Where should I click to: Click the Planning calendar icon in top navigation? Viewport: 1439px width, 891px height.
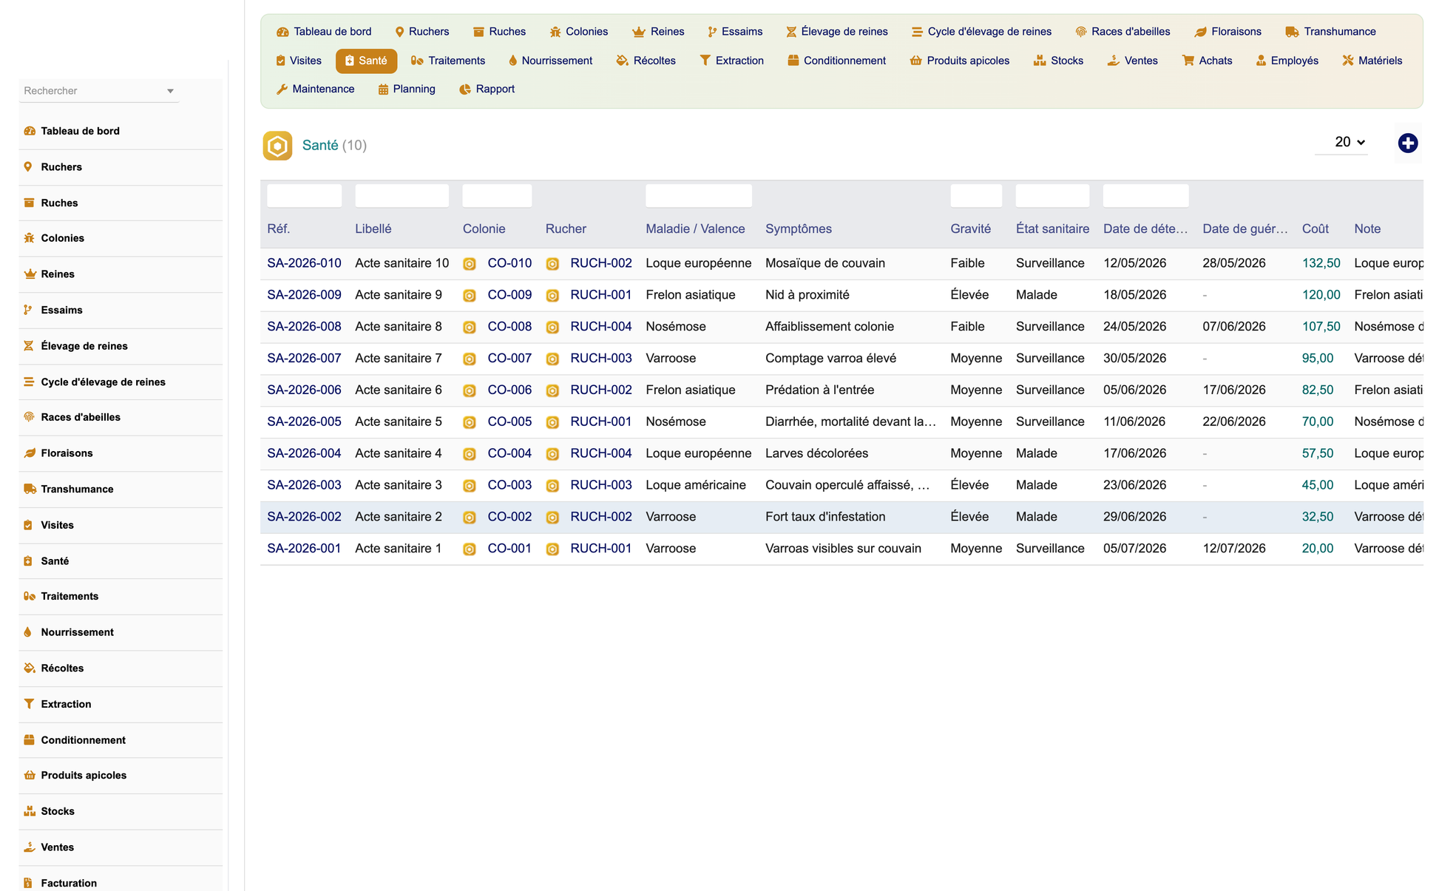[x=383, y=89]
